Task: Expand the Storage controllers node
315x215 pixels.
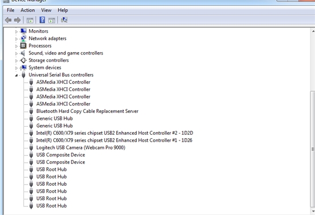Action: 17,61
